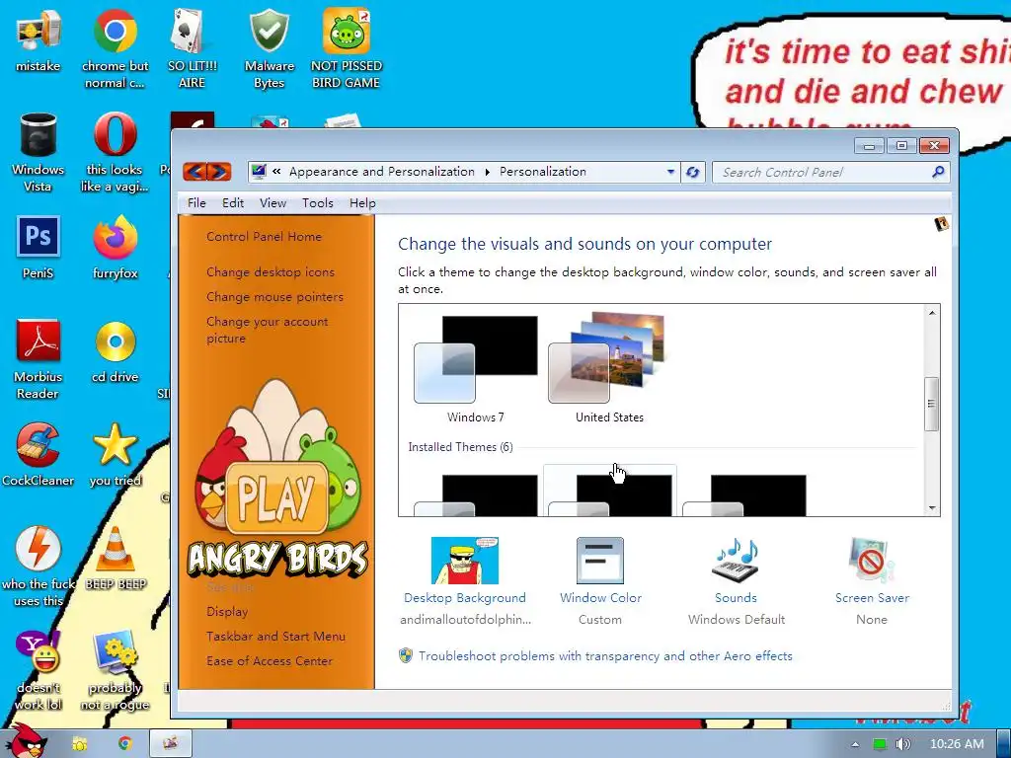Screen dimensions: 1011x758
Task: Expand the breadcrumb chevron before Appearance
Action: (276, 172)
